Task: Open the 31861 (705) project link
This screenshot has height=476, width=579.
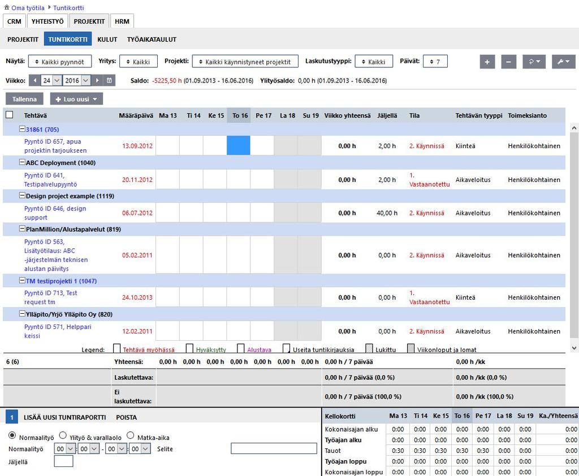Action: tap(42, 129)
